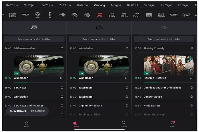Click Wimbledon progress bar on BBC One
Viewport: 199px width, 132px height.
(40, 83)
